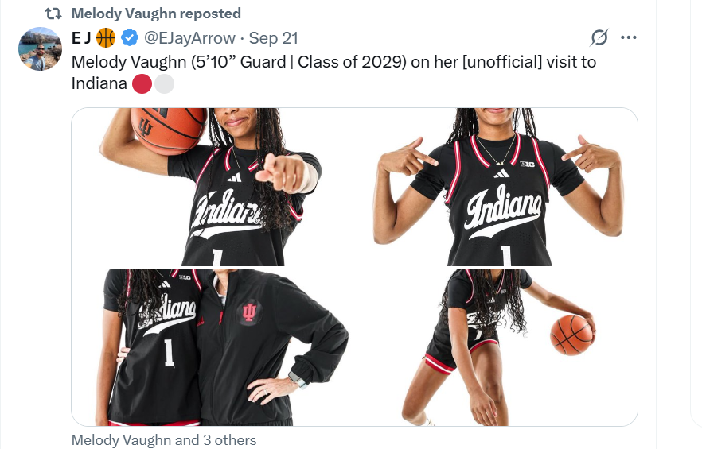Open photo of player dribbling basketball

point(496,347)
